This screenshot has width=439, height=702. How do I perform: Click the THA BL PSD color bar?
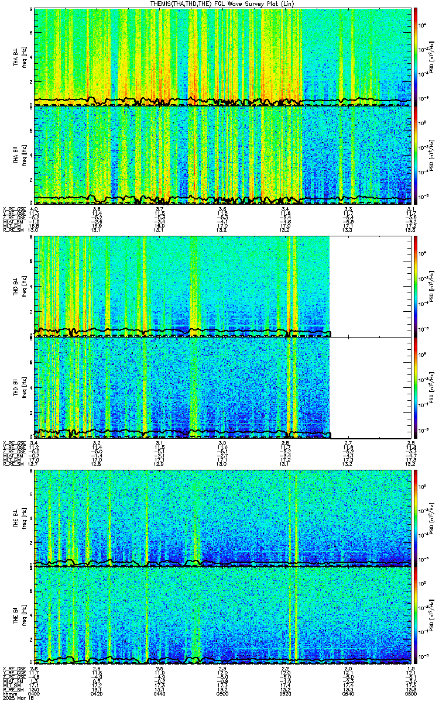tap(416, 56)
